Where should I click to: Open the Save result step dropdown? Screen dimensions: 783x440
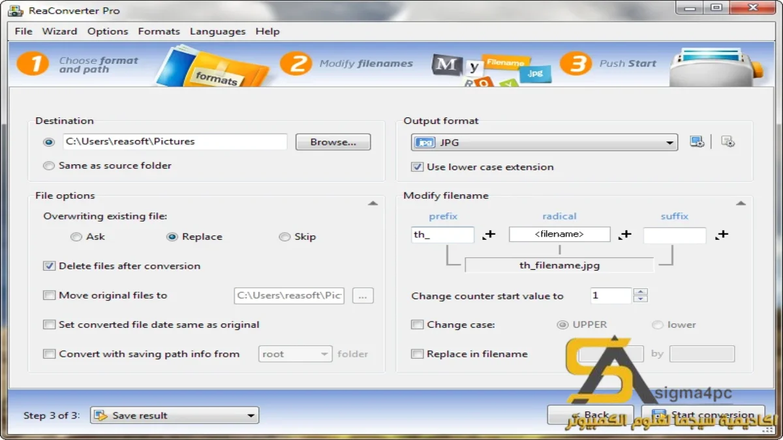[x=174, y=415]
